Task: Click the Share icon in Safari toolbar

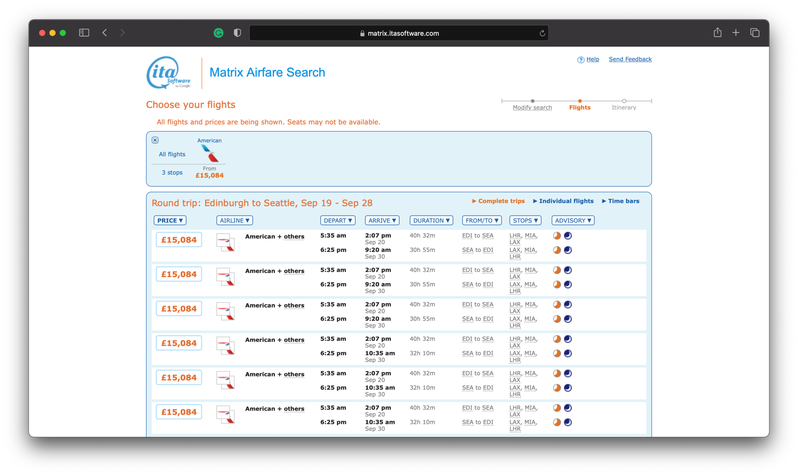Action: [717, 32]
